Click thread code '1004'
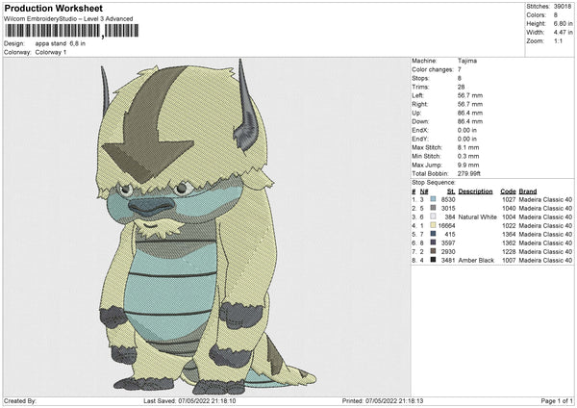Screen dimensions: 577x408 point(509,217)
